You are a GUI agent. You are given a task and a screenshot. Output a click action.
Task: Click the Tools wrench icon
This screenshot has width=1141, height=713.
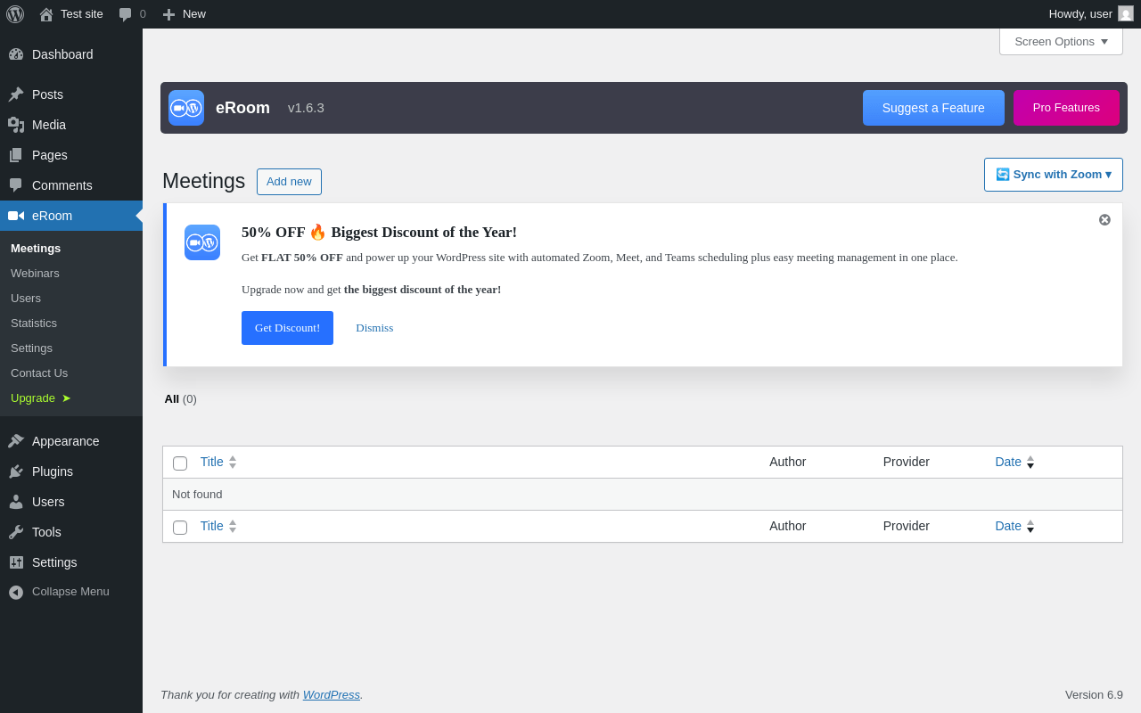16,532
